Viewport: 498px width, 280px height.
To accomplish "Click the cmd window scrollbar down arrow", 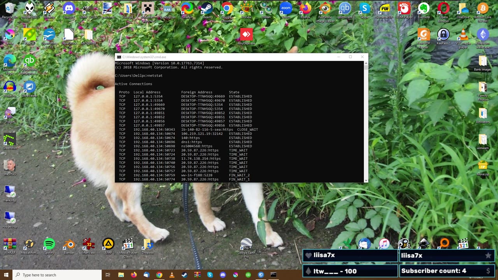I will pyautogui.click(x=366, y=180).
